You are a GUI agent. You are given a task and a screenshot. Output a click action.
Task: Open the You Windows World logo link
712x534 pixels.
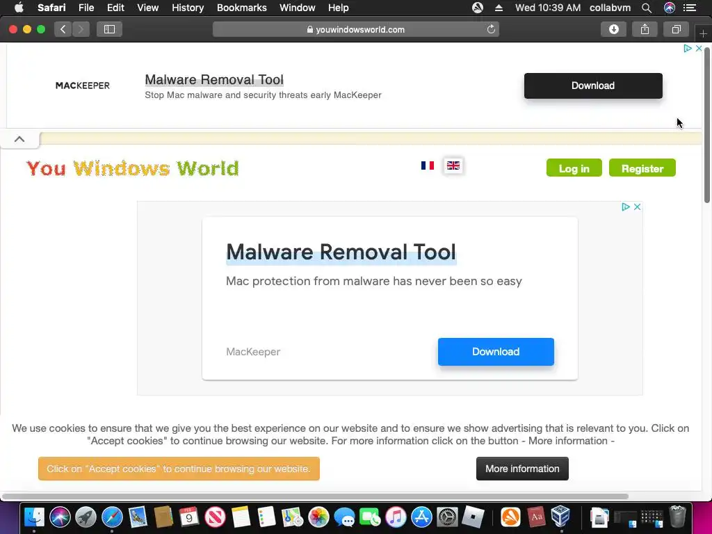coord(133,168)
